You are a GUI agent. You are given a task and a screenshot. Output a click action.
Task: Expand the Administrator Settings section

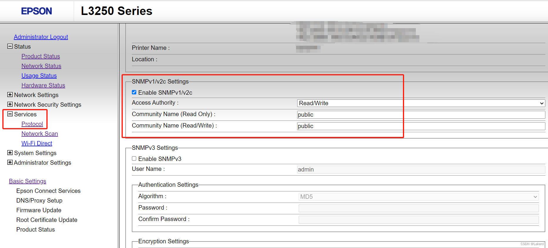pos(10,162)
